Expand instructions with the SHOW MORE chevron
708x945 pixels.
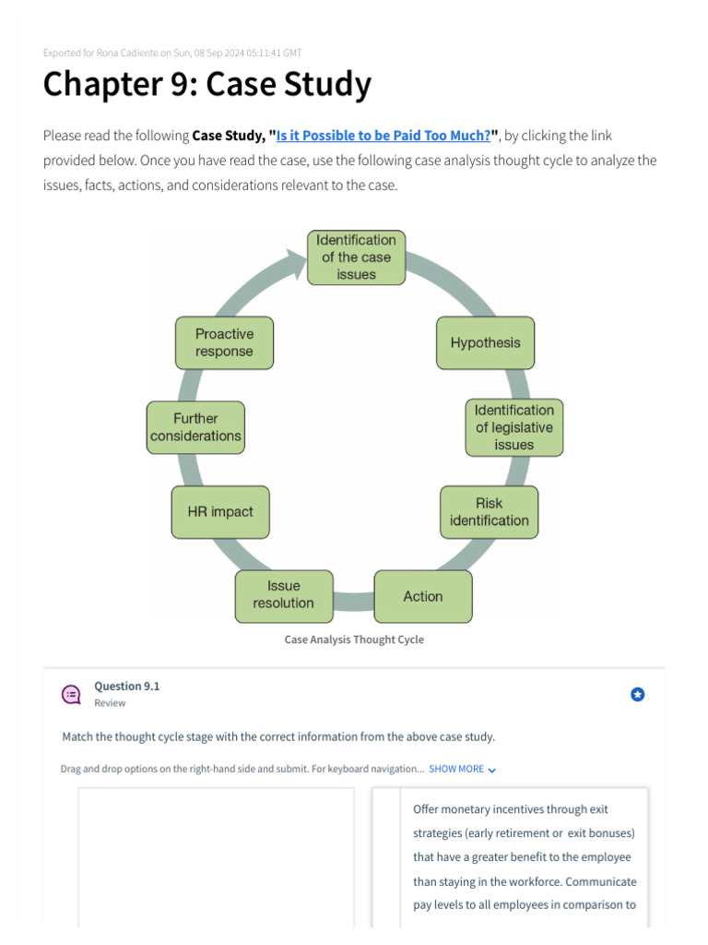[x=492, y=770]
